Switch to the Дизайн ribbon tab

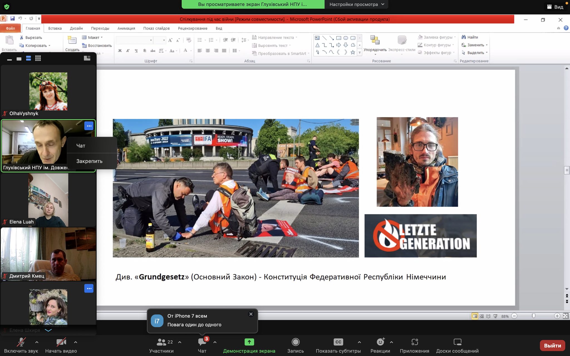tap(76, 28)
